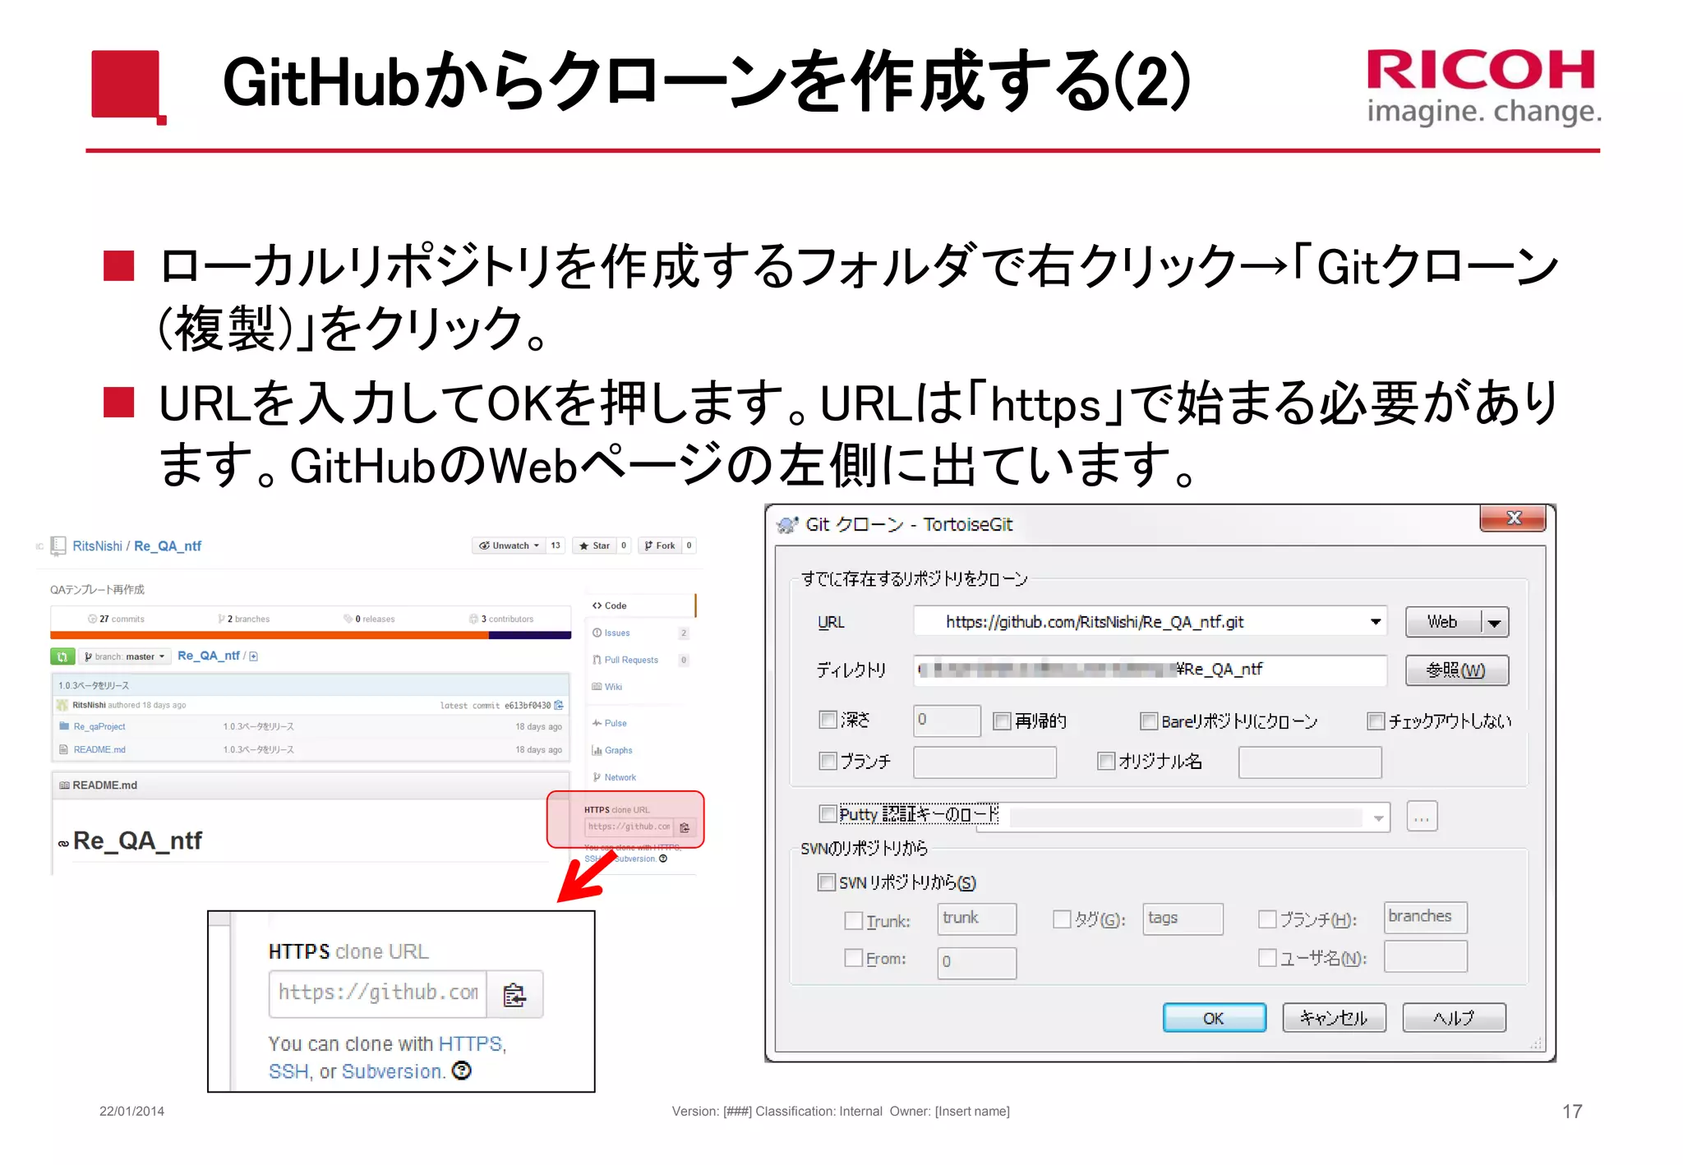The height and width of the screenshot is (1165, 1683).
Task: Click the 参照(W) browse button
Action: click(x=1456, y=670)
